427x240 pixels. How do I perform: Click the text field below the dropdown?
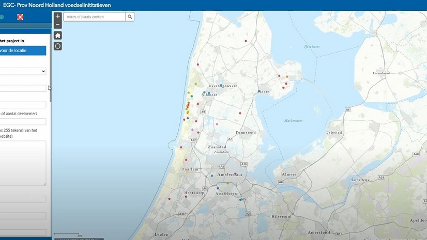pos(23,88)
